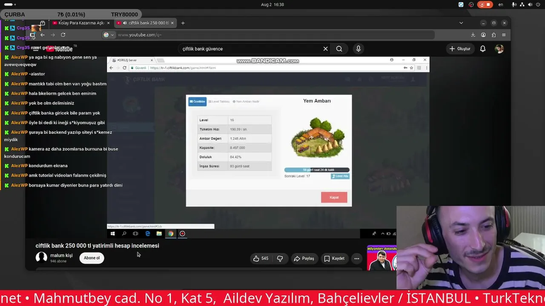
Task: Dislike the video with thumbs-down
Action: 280,258
